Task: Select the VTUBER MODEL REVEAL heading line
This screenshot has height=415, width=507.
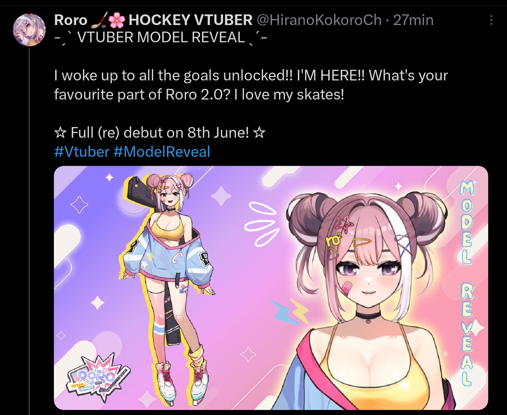Action: pos(161,38)
